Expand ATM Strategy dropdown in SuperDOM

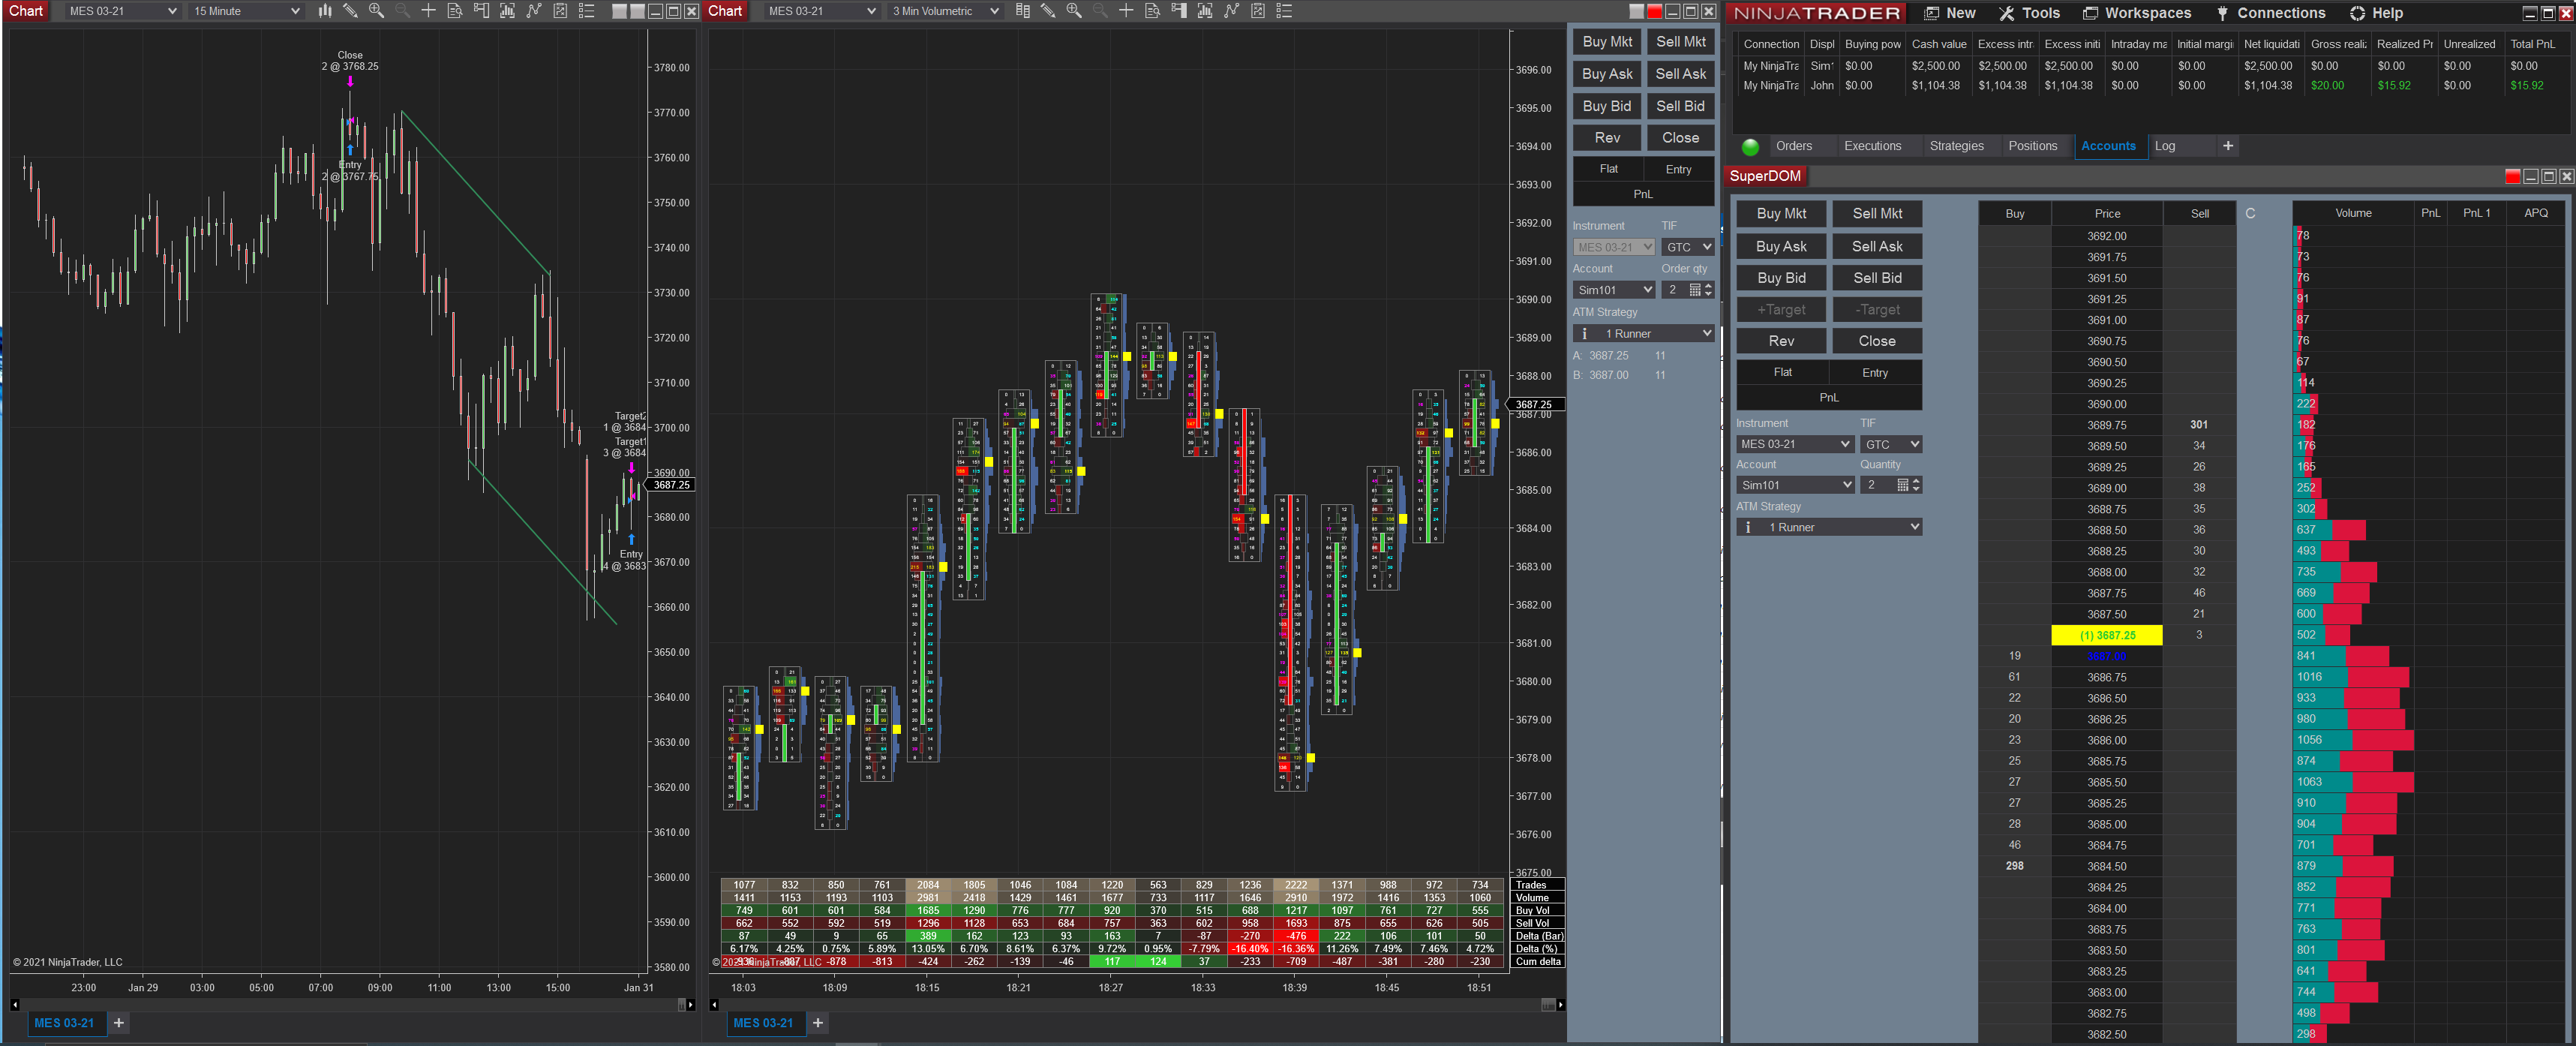pyautogui.click(x=1829, y=527)
